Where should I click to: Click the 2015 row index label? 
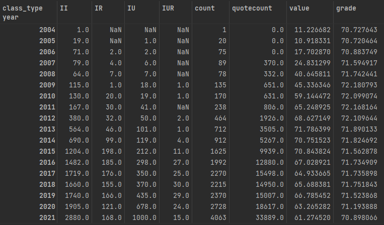pyautogui.click(x=47, y=151)
